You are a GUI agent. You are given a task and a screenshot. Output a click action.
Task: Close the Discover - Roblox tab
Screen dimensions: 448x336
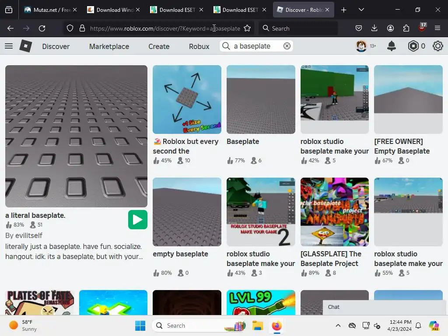327,10
